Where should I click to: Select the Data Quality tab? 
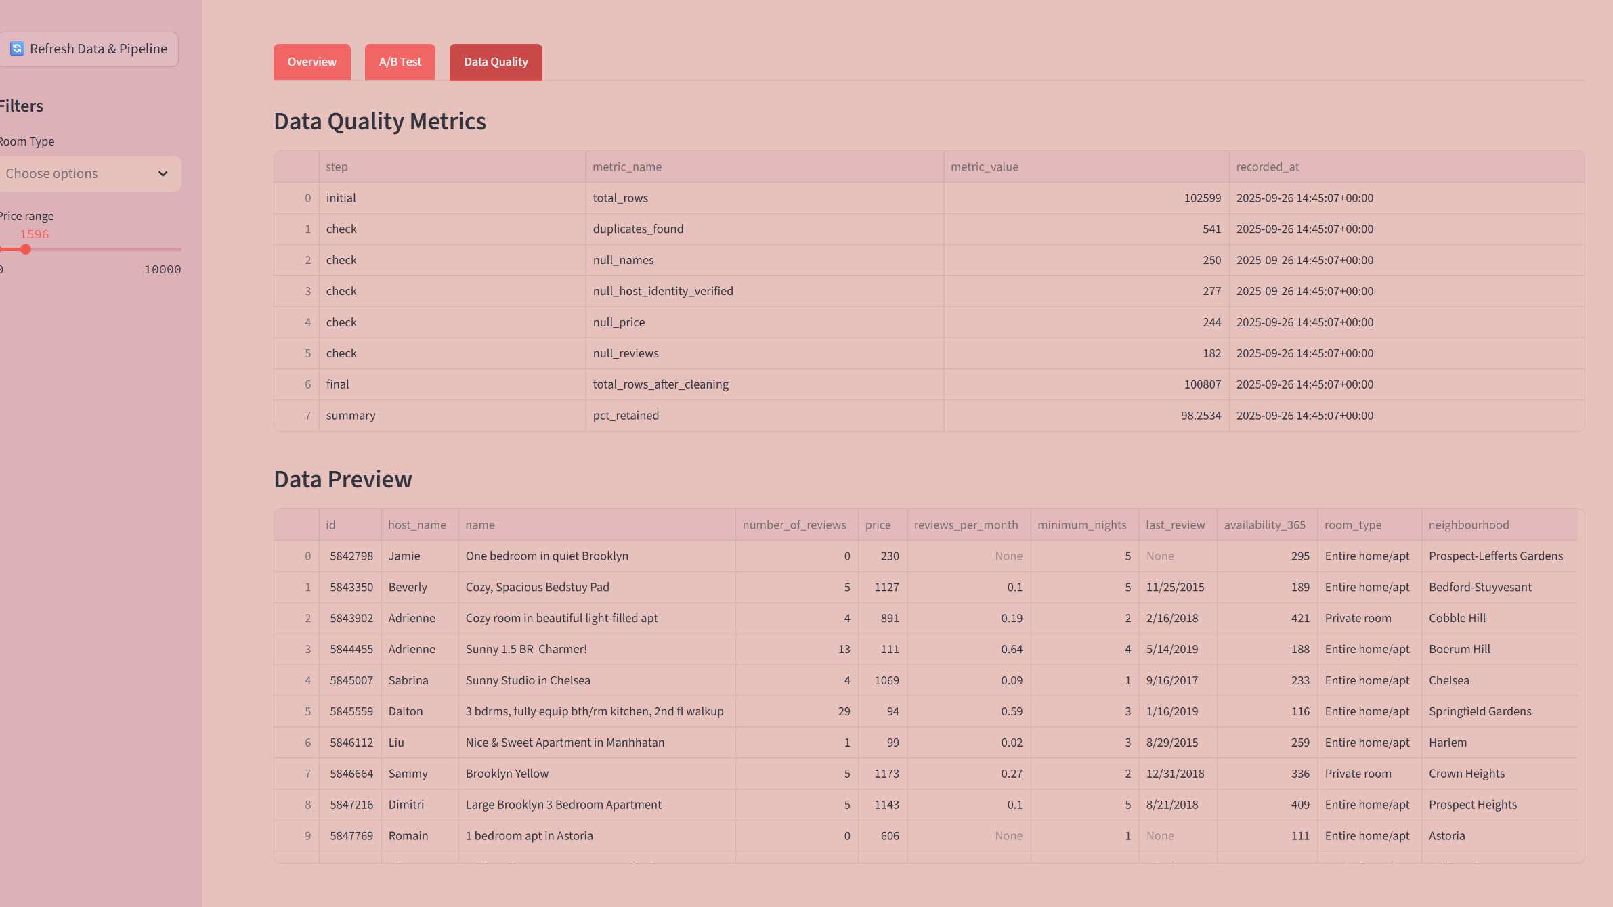496,62
